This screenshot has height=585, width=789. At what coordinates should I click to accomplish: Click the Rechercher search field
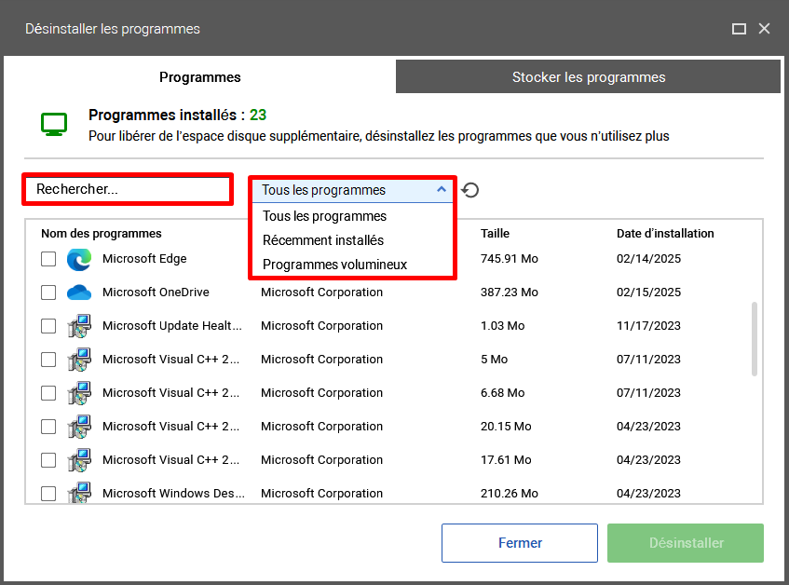pyautogui.click(x=128, y=189)
